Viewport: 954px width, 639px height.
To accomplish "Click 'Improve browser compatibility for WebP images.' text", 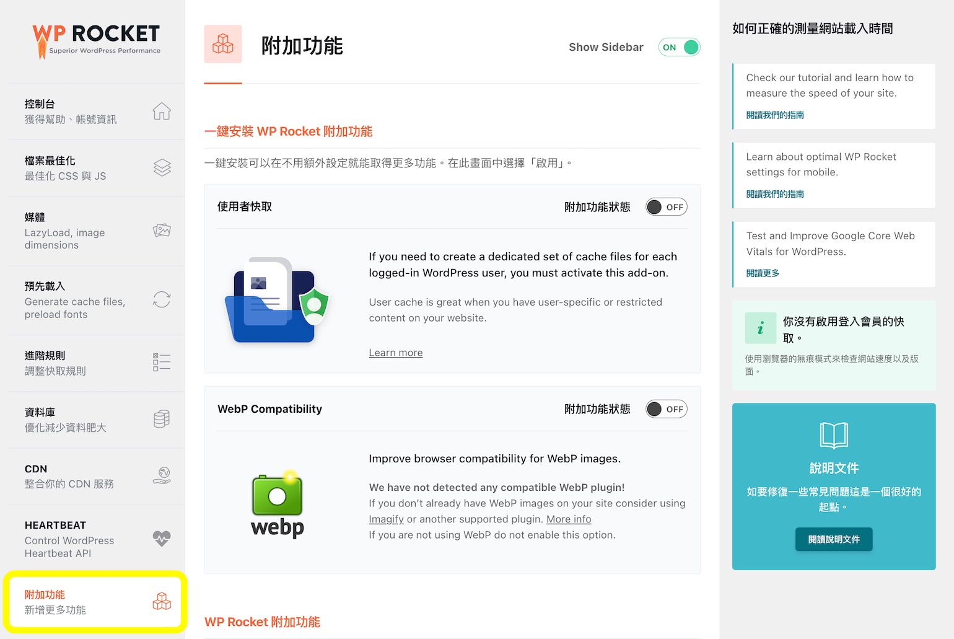I will click(495, 459).
